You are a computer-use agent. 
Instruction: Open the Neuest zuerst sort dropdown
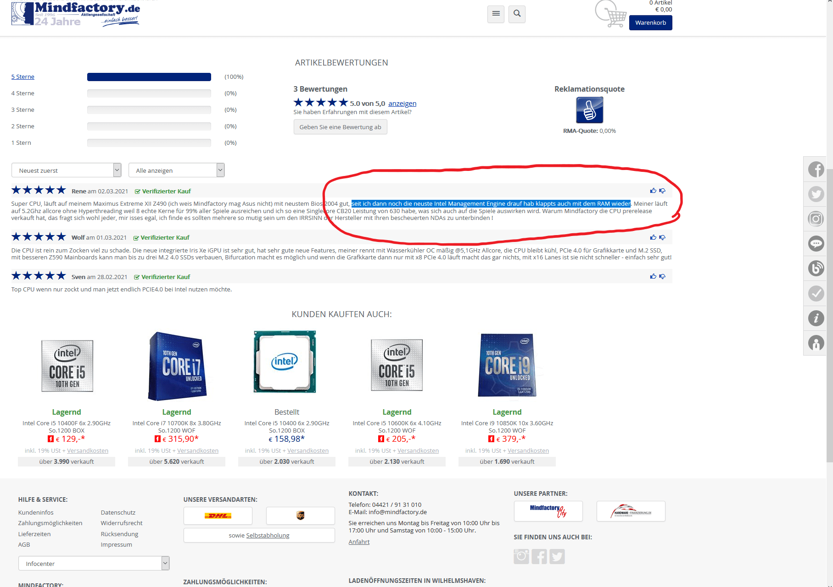(x=67, y=170)
